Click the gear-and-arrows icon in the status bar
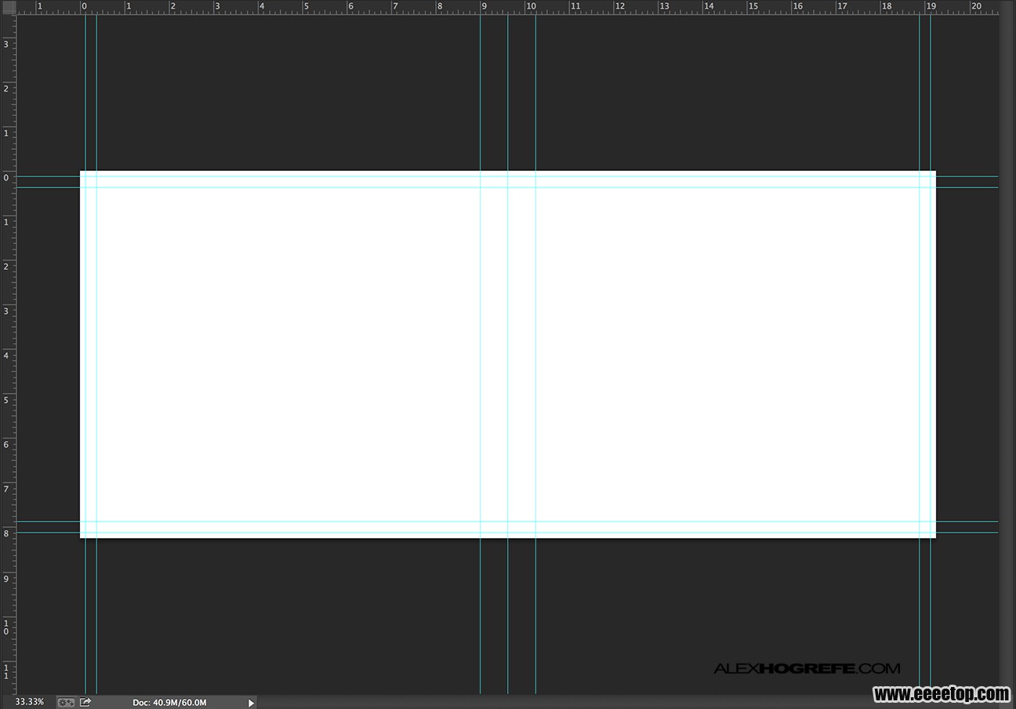Image resolution: width=1016 pixels, height=709 pixels. 67,702
